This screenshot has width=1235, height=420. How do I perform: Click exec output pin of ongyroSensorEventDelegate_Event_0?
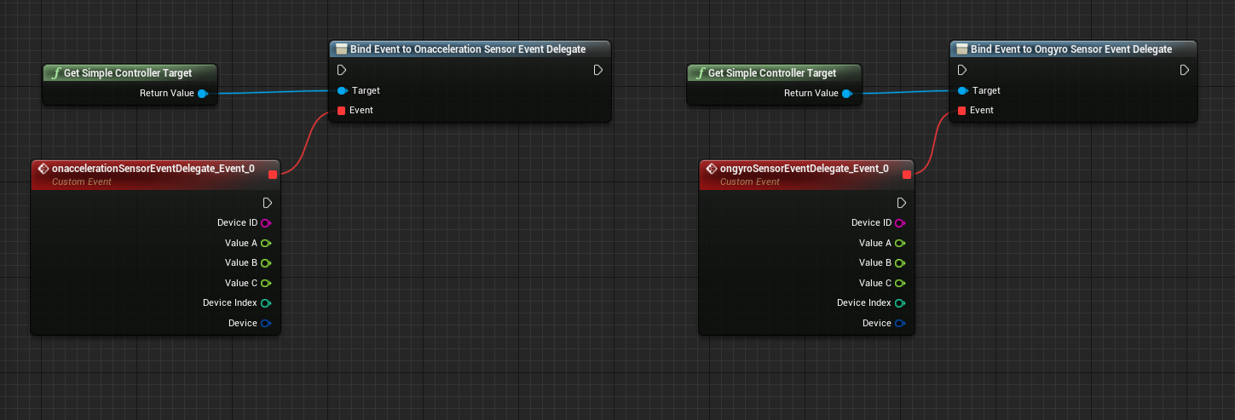(902, 203)
